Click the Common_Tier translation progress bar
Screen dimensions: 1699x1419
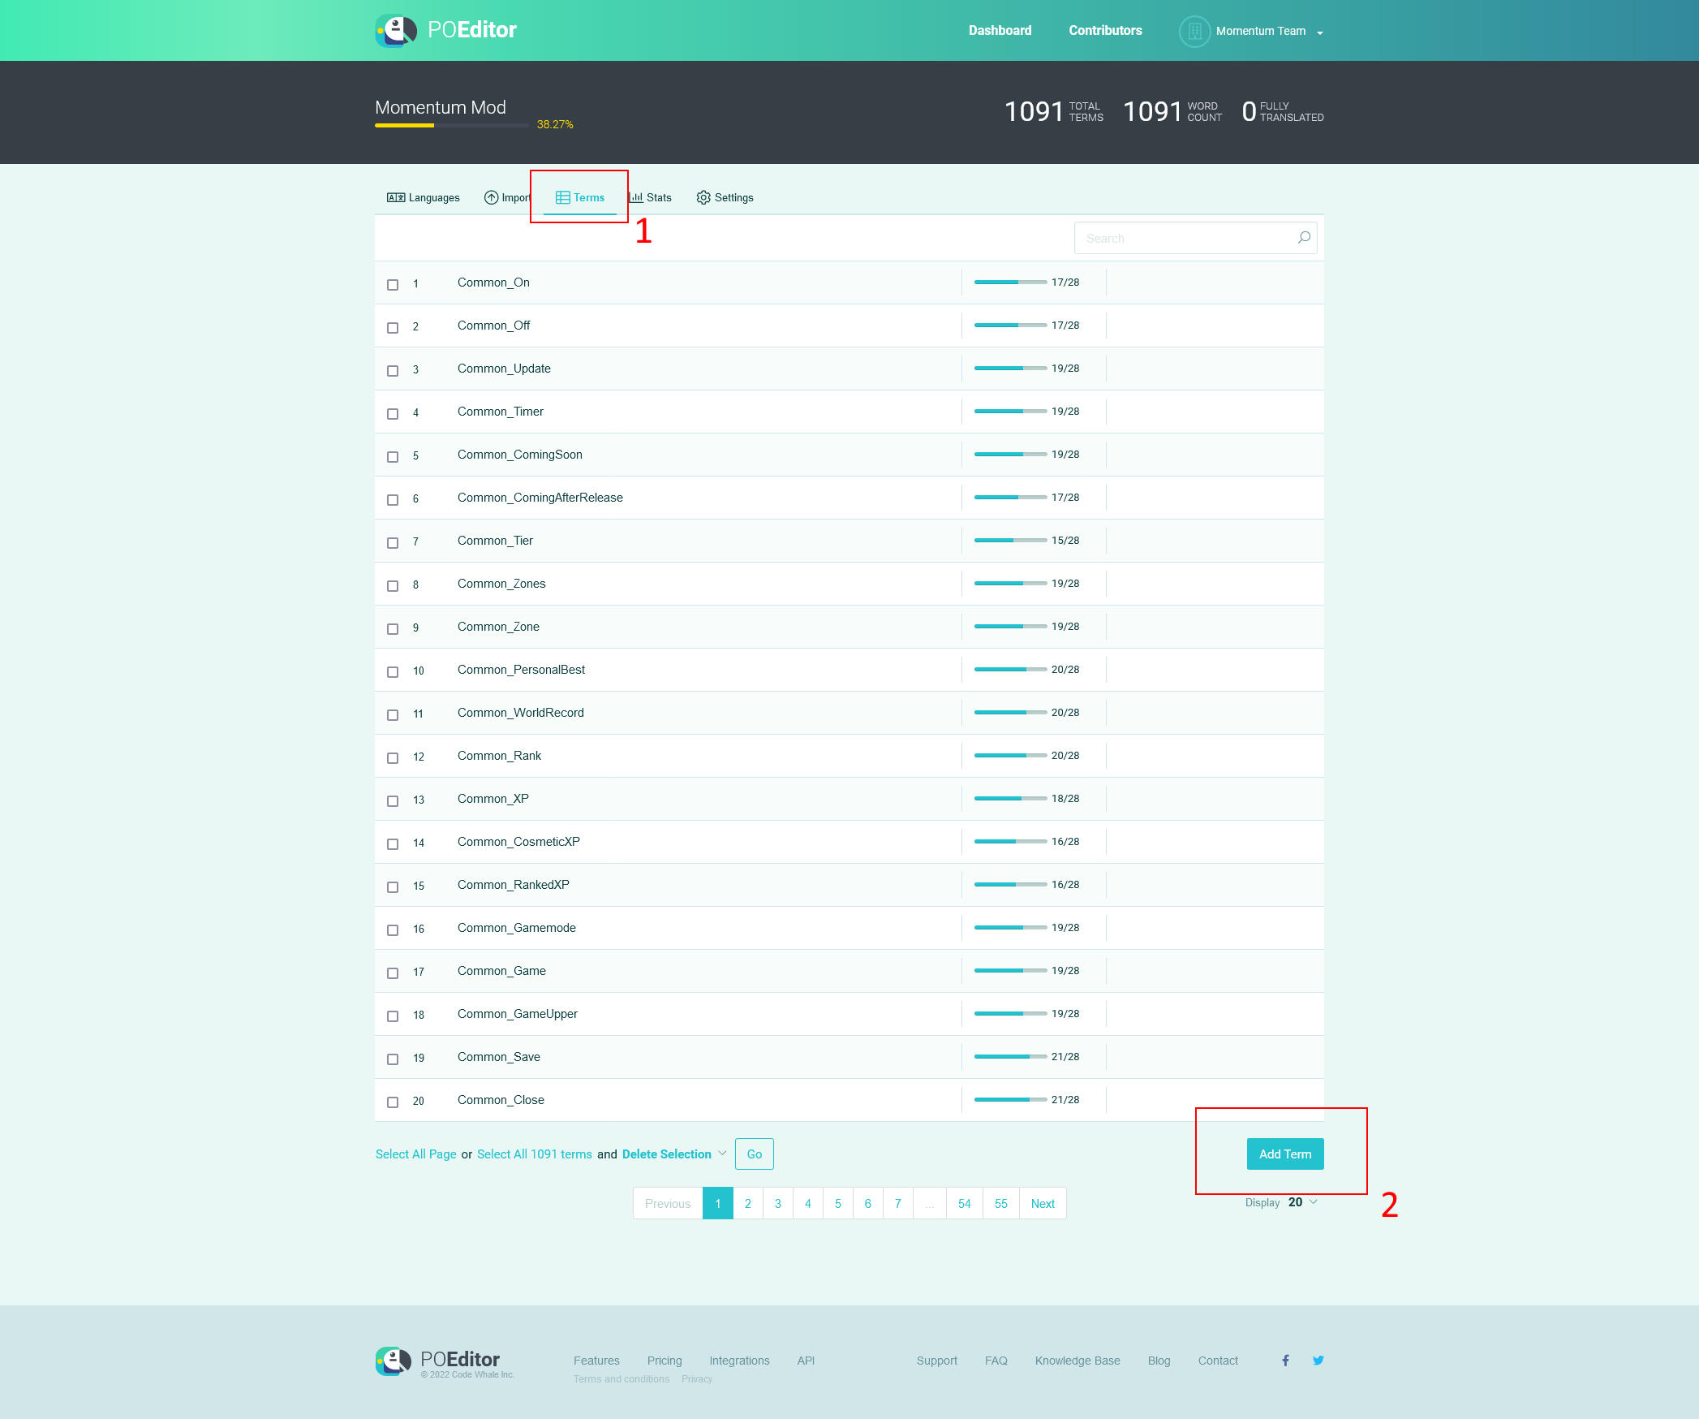1010,541
